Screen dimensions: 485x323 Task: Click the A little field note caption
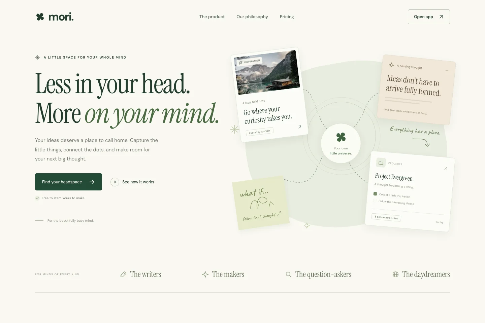point(254,102)
